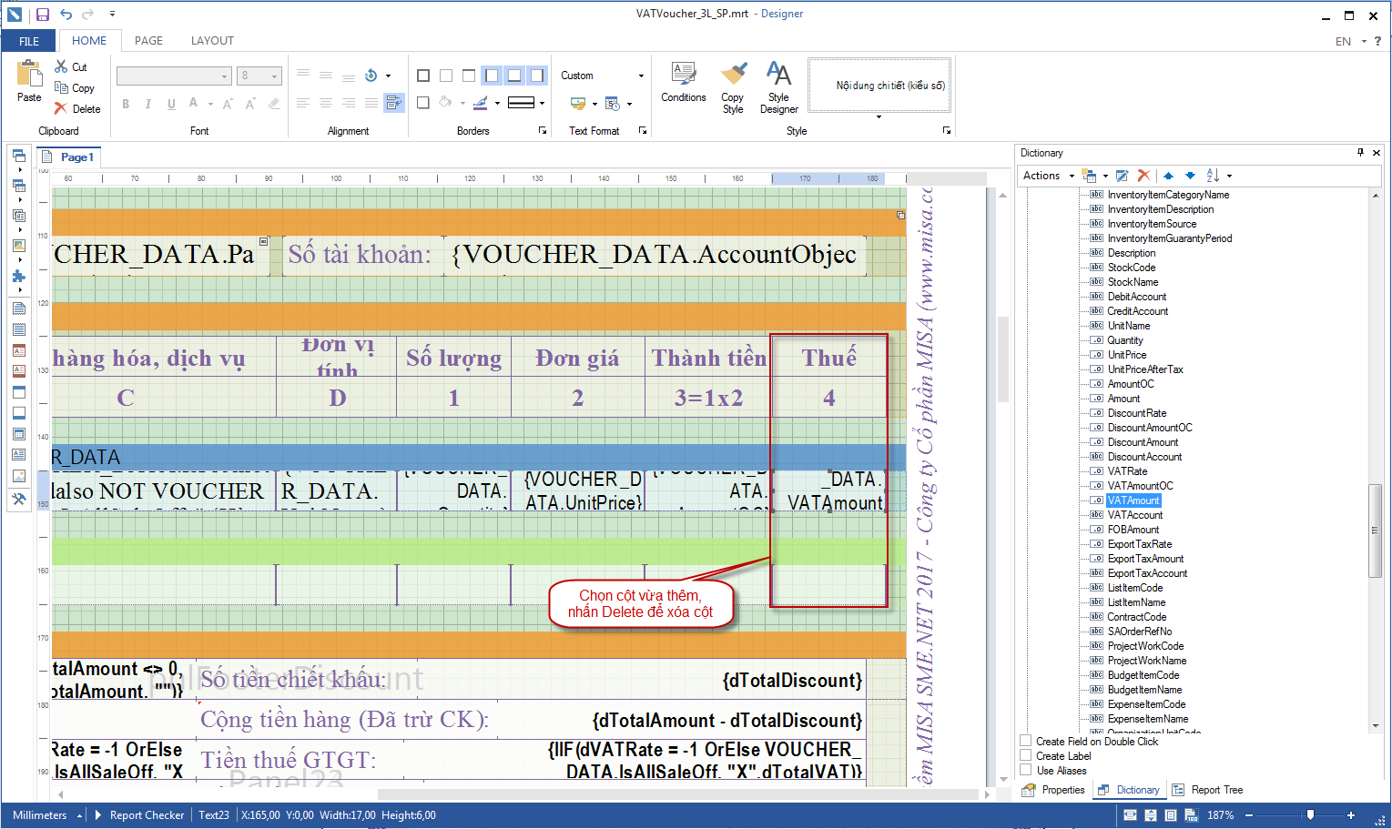Open the FILE menu
Image resolution: width=1392 pixels, height=829 pixels.
(x=29, y=41)
